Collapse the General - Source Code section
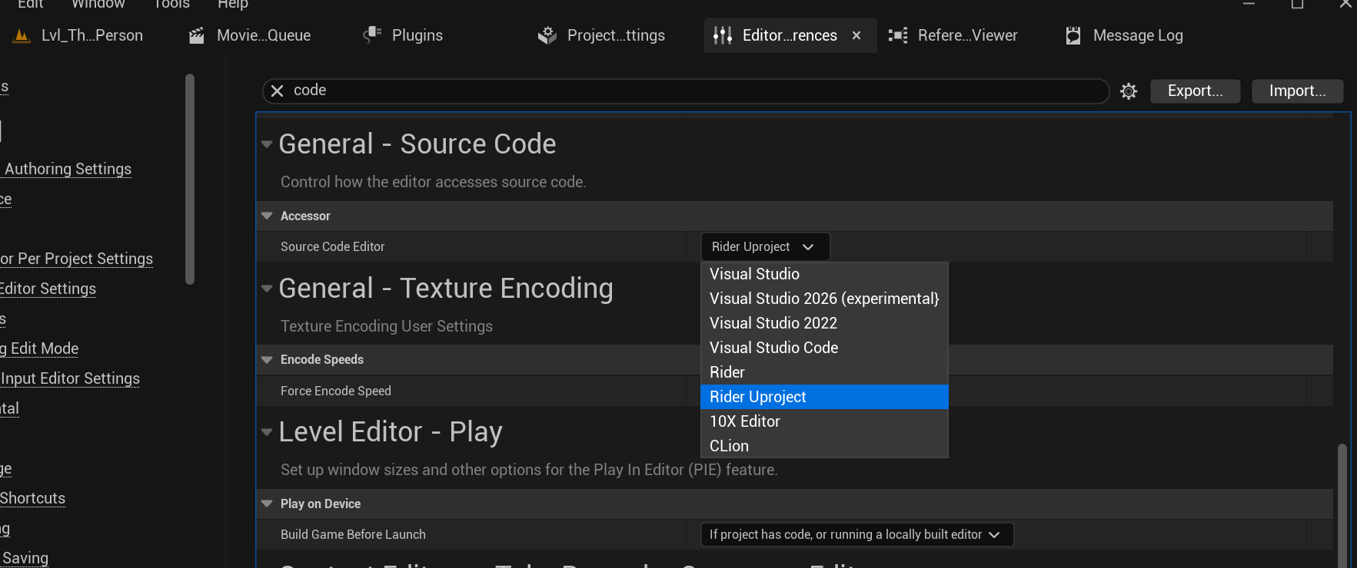This screenshot has height=568, width=1357. point(267,144)
